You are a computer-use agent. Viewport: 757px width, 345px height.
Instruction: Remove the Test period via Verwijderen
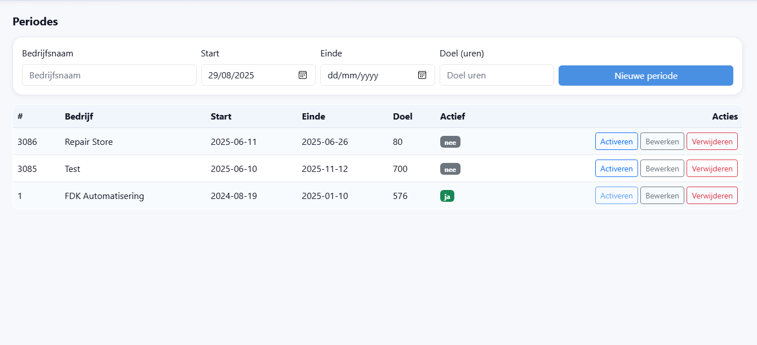pyautogui.click(x=712, y=169)
